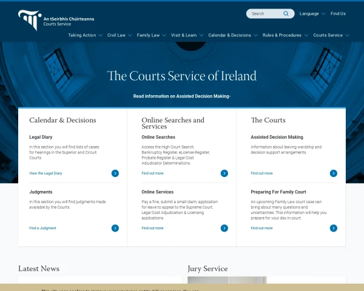Click arrow icon beside View the Legal Diary

(115, 173)
